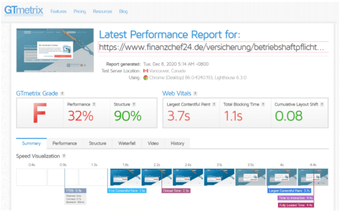The image size is (339, 213).
Task: Open help icon beside Cumulative Layout Shift
Action: [322, 104]
